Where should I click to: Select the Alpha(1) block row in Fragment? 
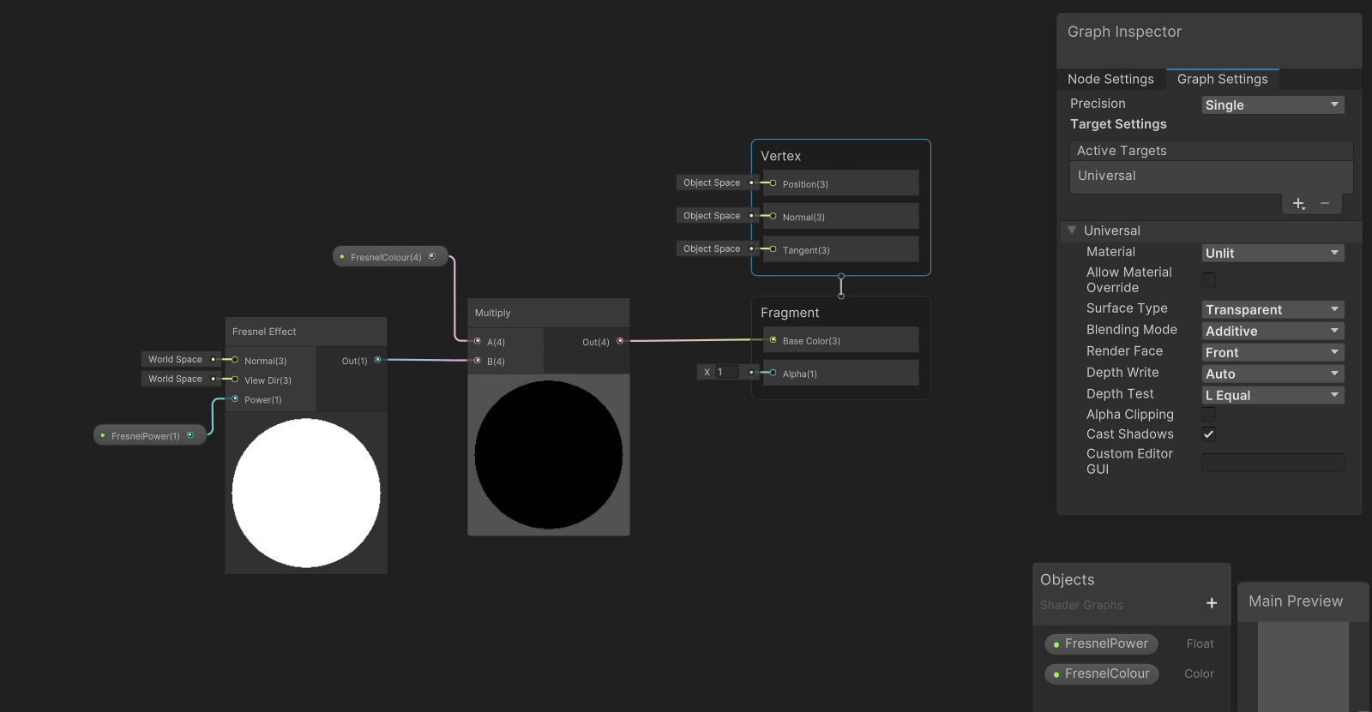click(x=840, y=373)
